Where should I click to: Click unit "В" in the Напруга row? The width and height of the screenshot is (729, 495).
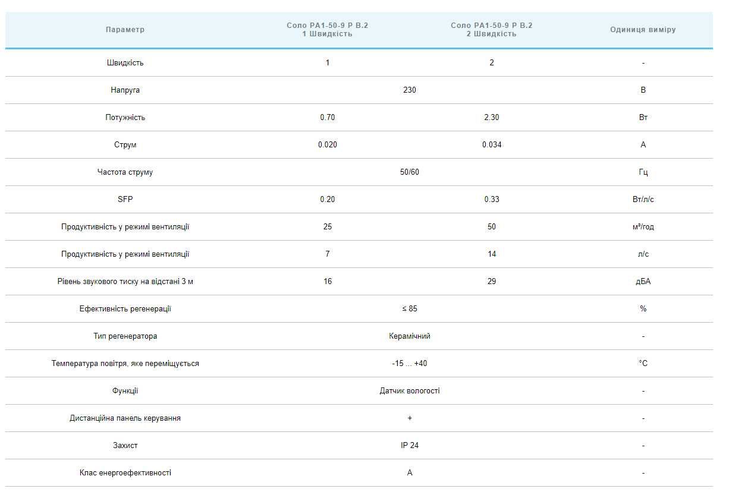[x=643, y=90]
